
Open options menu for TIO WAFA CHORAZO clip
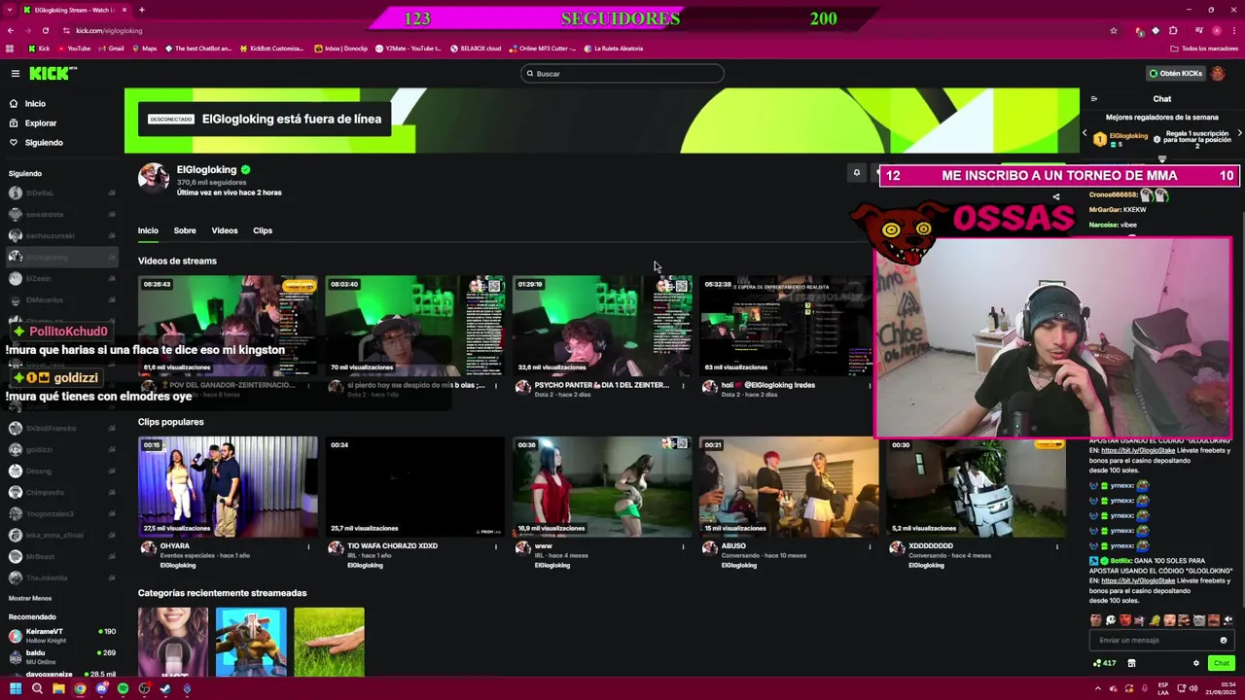(495, 546)
